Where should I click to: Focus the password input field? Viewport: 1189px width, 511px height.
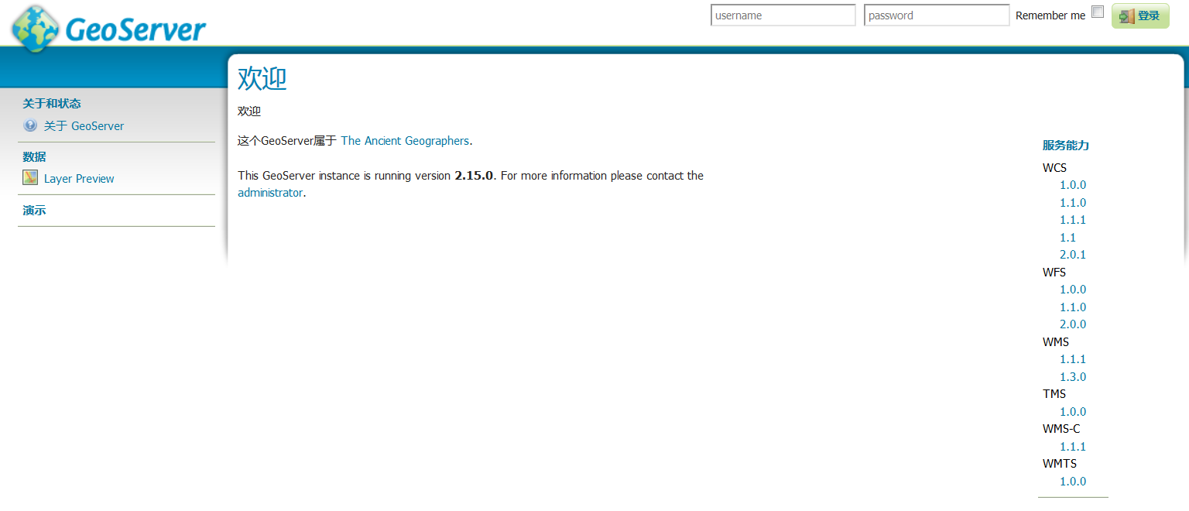pos(937,15)
